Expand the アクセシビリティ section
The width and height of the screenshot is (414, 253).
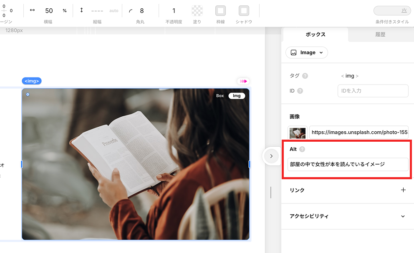pyautogui.click(x=403, y=216)
